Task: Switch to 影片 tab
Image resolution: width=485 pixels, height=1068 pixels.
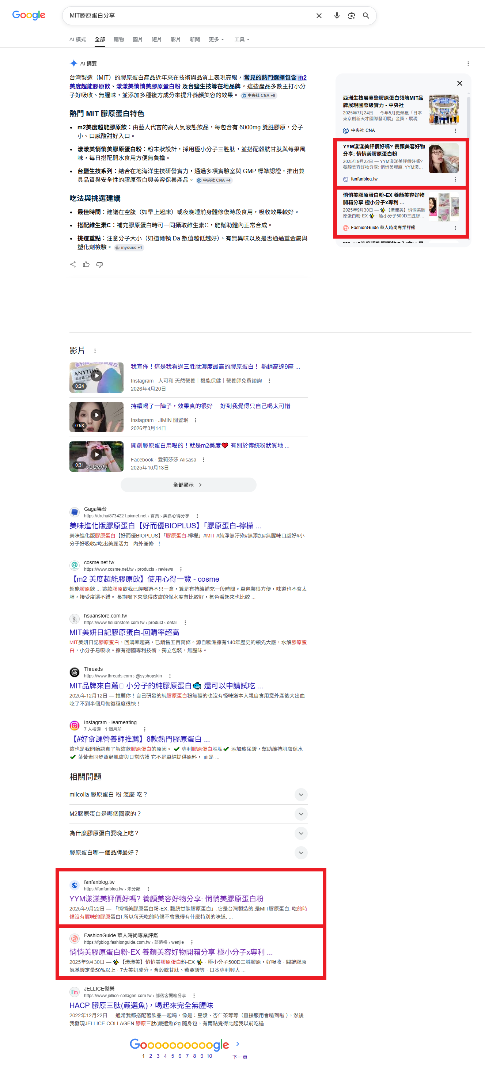Action: [176, 39]
